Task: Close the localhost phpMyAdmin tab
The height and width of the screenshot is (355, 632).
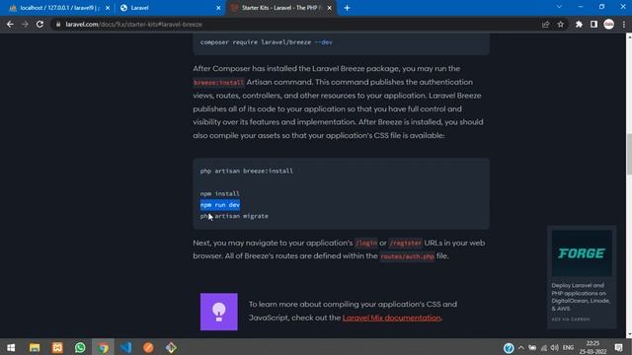Action: [108, 8]
